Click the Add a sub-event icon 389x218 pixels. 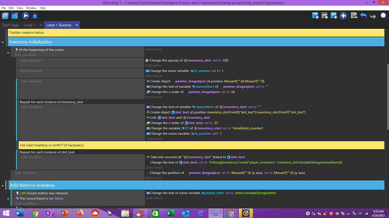click(x=324, y=16)
